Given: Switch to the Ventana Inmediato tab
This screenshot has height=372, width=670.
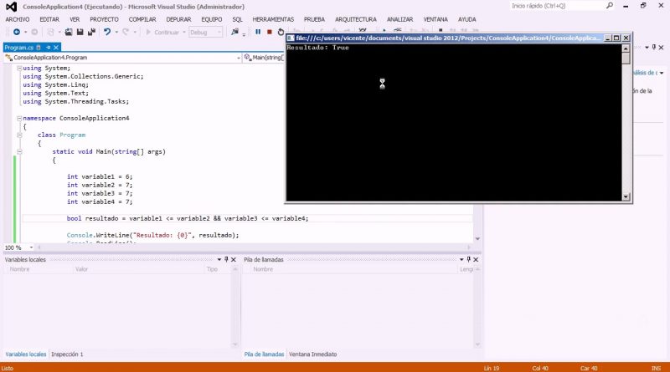Looking at the screenshot, I should pos(312,354).
